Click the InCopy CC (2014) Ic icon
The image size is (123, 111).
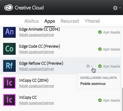tap(9, 83)
